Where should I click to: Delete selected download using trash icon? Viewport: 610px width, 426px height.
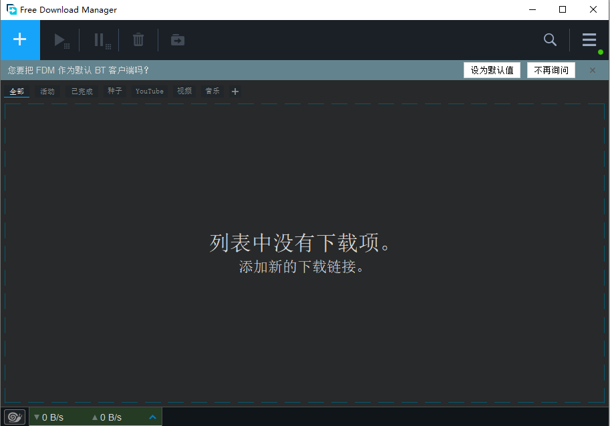[x=138, y=39]
